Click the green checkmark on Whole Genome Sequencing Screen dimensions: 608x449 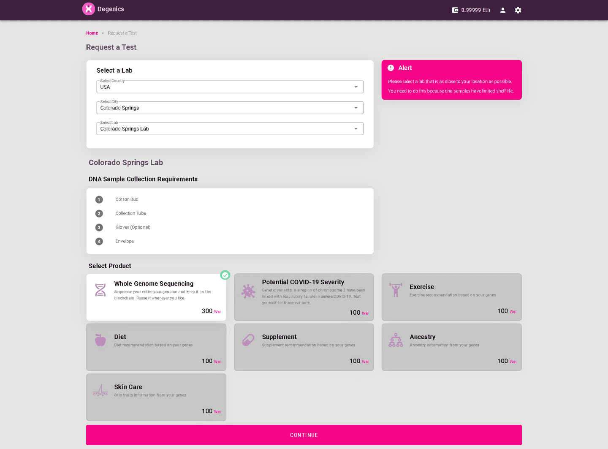click(225, 275)
